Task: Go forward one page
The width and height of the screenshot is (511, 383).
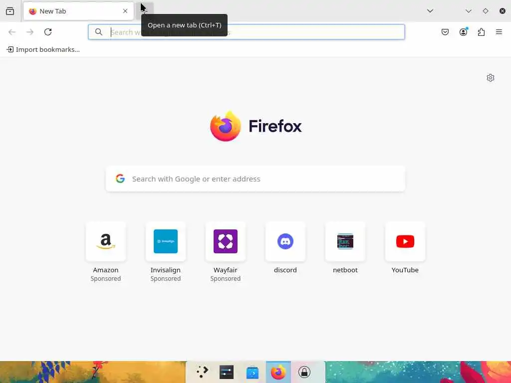Action: (30, 32)
